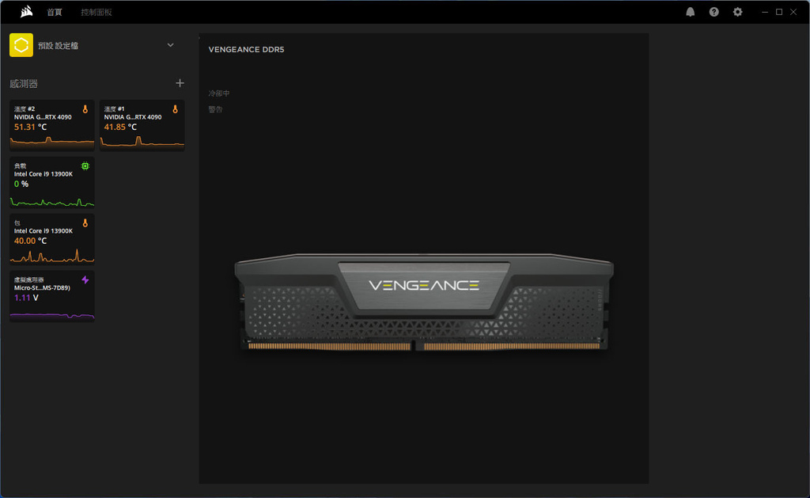Click the VENGEANCE memory module image
Screen dimensions: 810x498
(x=424, y=302)
